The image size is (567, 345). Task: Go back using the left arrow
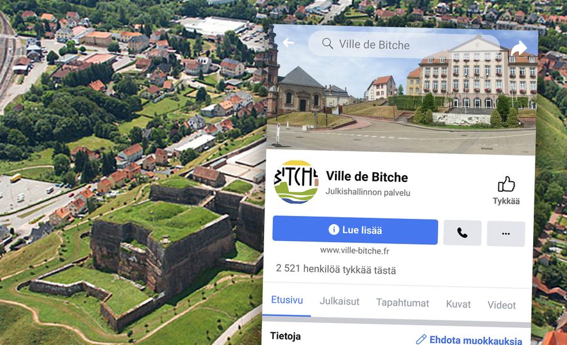pos(288,42)
